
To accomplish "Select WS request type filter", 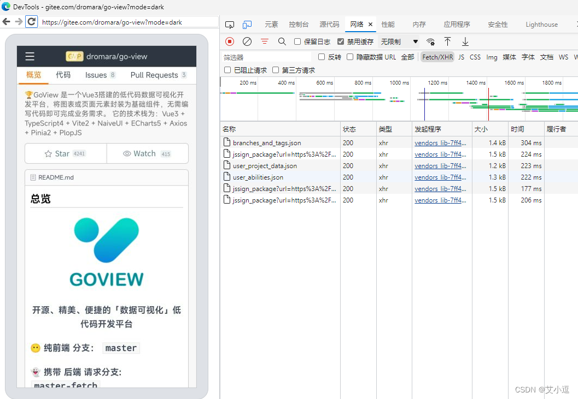I will pyautogui.click(x=563, y=57).
